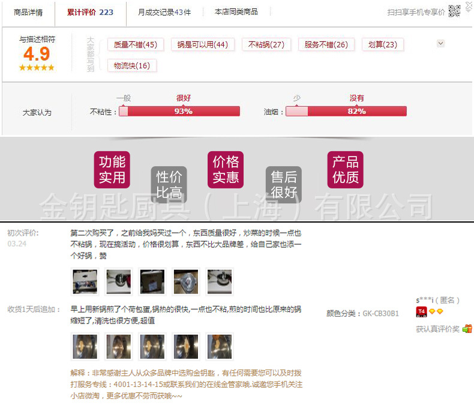Open fourth photo of the follow-up review
This screenshot has height=405, width=474.
186,346
